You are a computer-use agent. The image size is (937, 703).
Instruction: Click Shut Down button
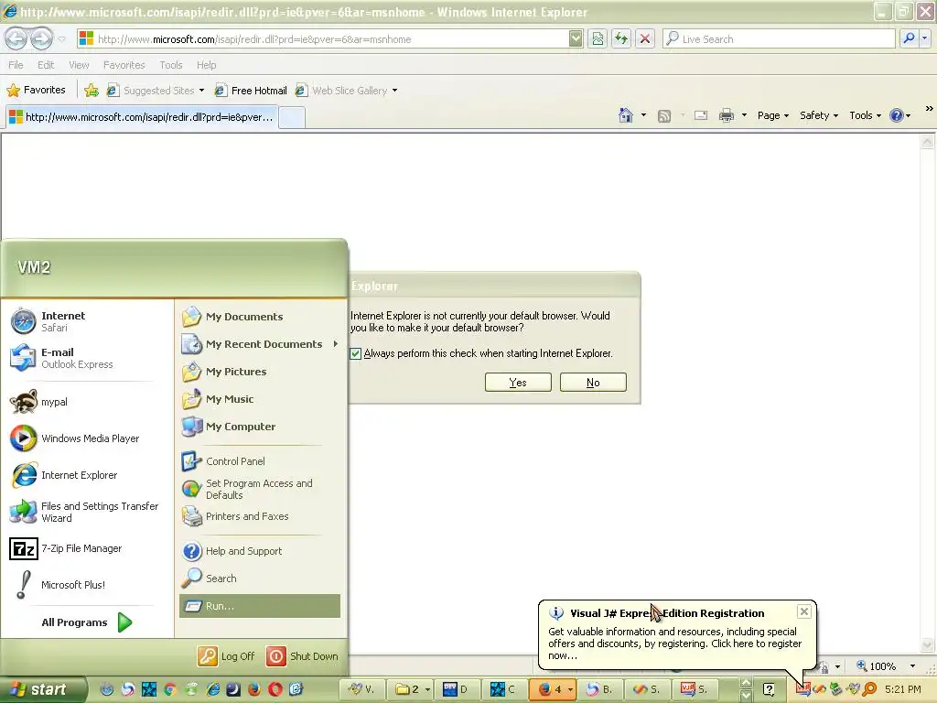click(302, 655)
